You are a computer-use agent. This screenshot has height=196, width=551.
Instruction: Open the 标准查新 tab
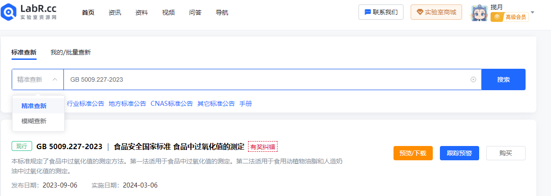tap(24, 52)
